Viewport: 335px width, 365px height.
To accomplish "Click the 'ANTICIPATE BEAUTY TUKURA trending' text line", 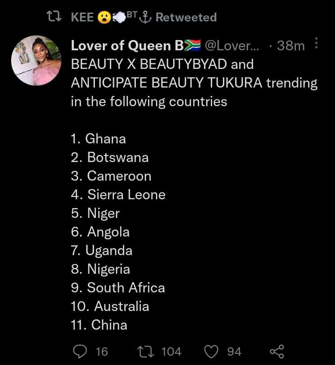I will point(194,83).
